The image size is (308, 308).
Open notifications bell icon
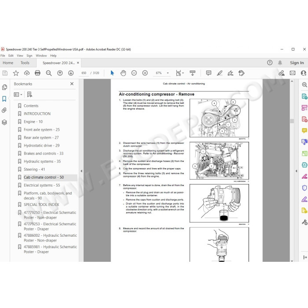pyautogui.click(x=280, y=62)
